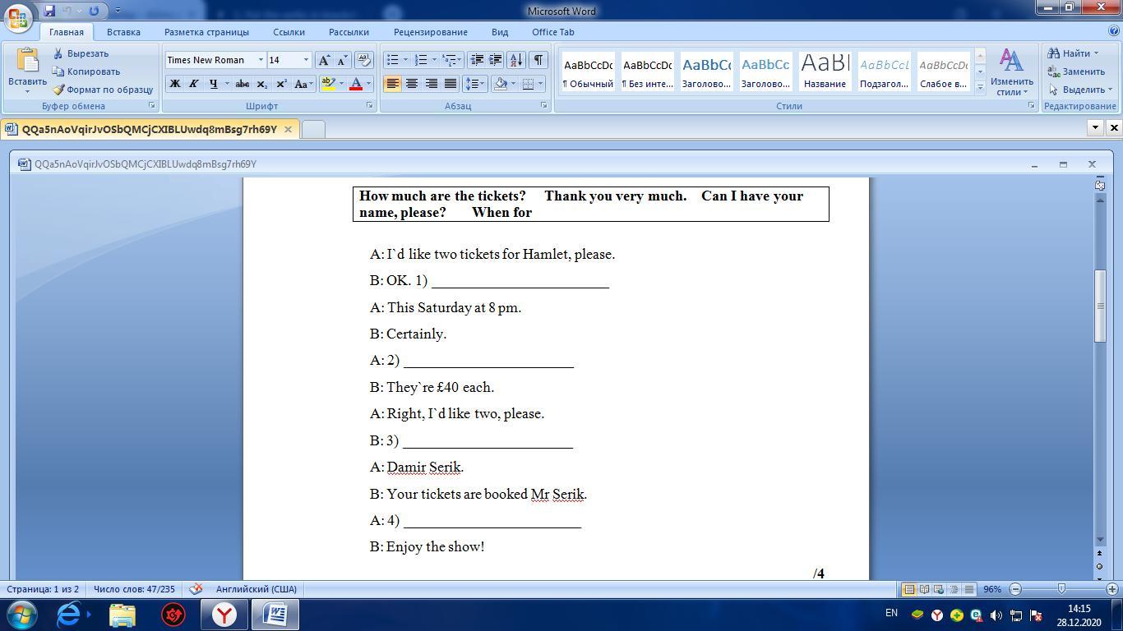Increase font size with the grow font icon

click(324, 60)
